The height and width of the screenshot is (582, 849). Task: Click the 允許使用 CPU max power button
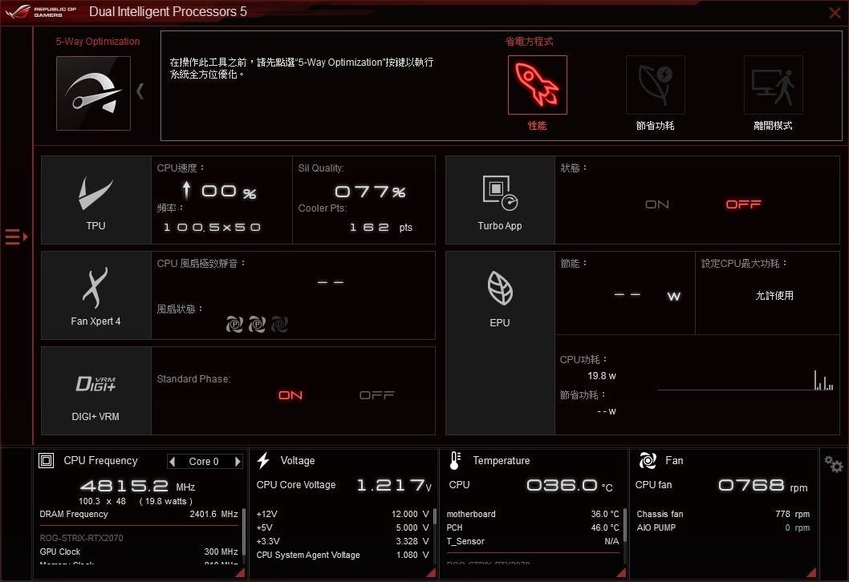coord(774,295)
